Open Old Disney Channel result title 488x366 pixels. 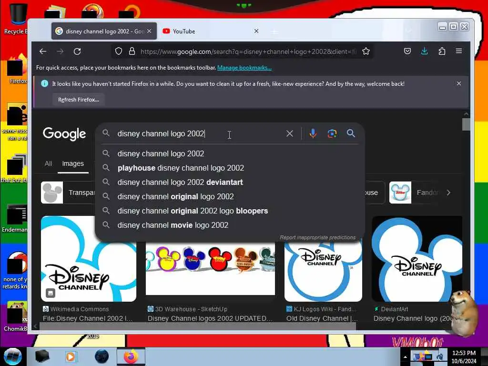click(322, 318)
